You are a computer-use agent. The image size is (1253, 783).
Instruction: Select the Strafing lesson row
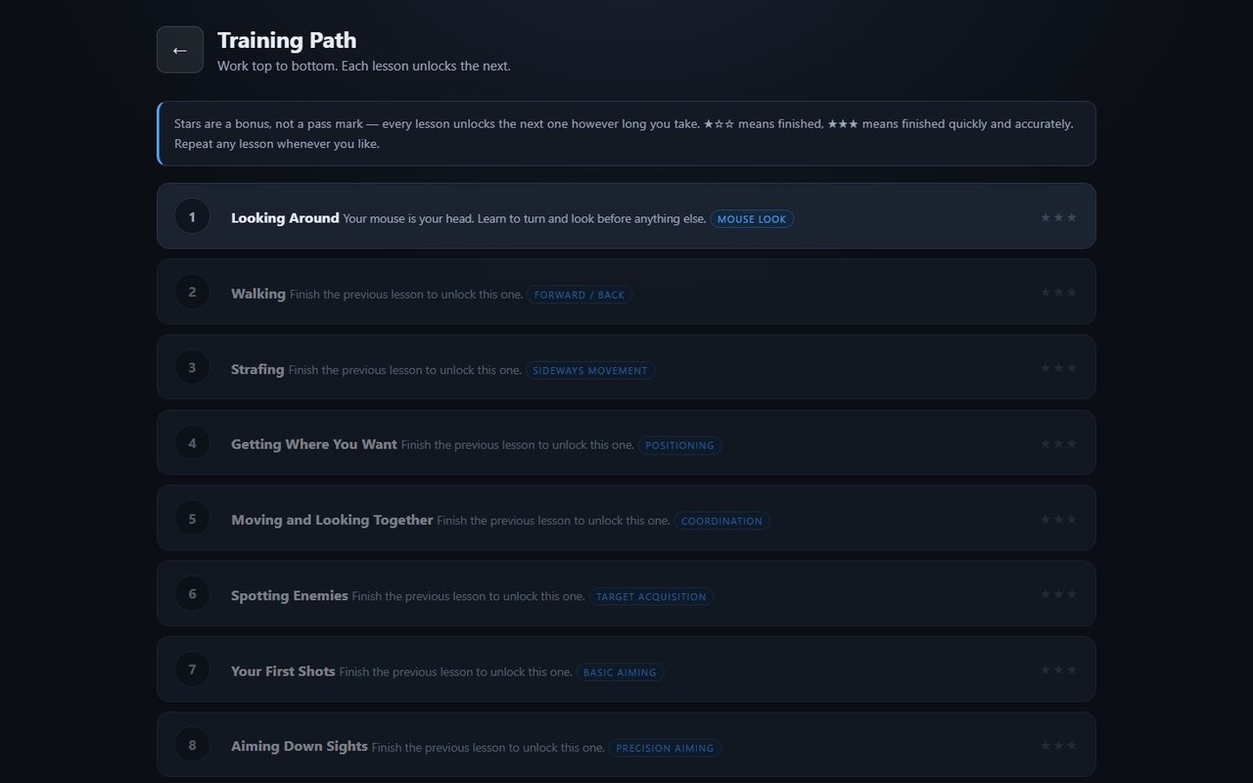(626, 367)
